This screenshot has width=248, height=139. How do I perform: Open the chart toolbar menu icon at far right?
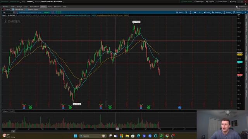pyautogui.click(x=245, y=12)
